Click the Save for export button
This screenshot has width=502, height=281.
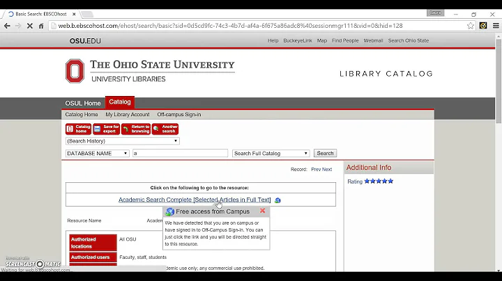106,129
